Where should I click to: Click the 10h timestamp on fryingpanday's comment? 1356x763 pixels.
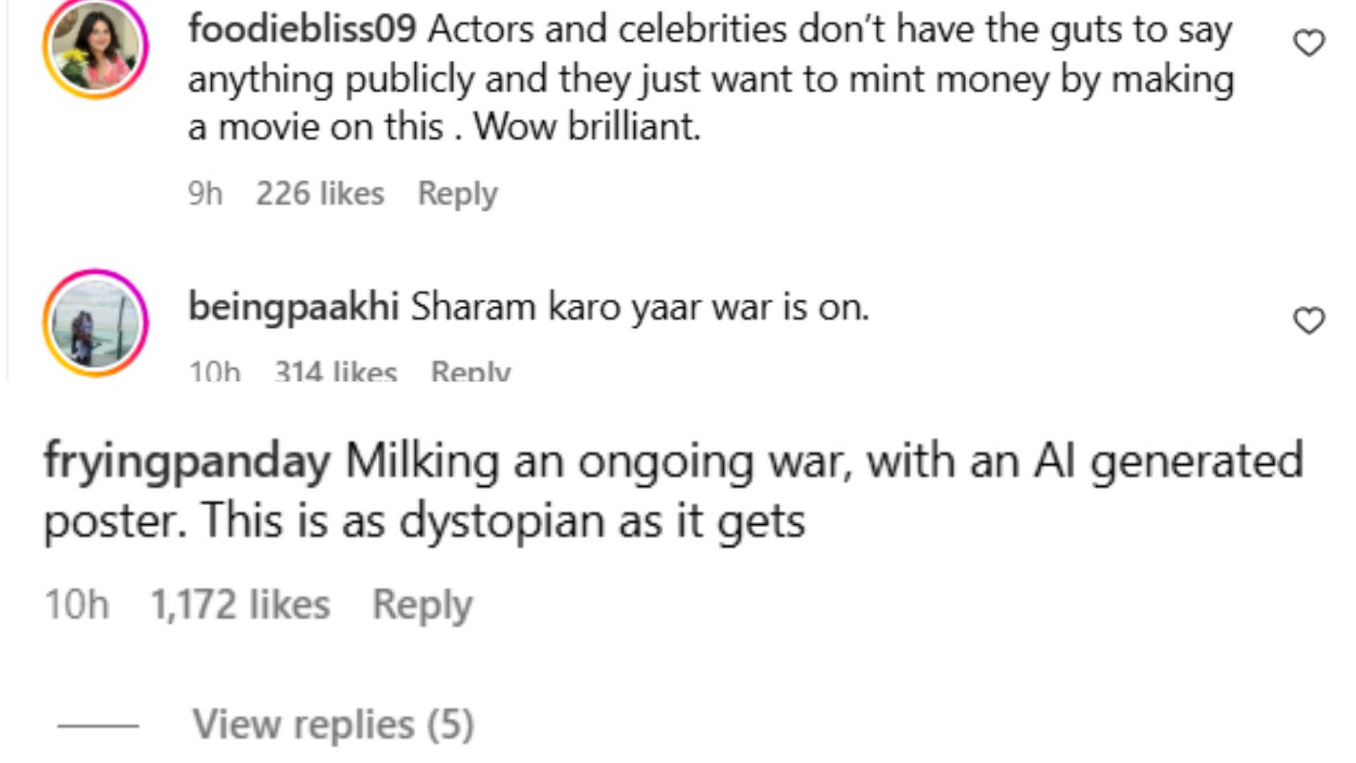(x=77, y=605)
